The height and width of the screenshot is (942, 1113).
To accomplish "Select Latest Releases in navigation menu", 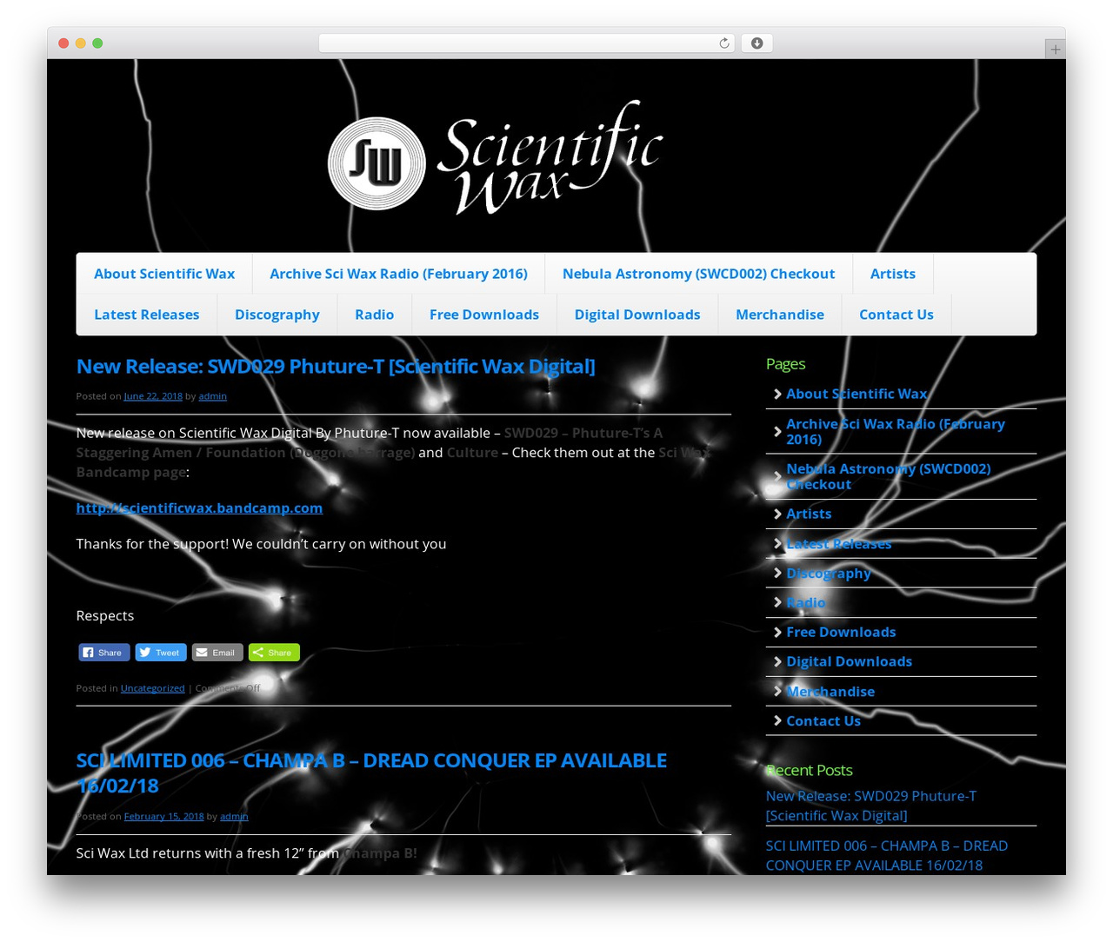I will click(147, 315).
